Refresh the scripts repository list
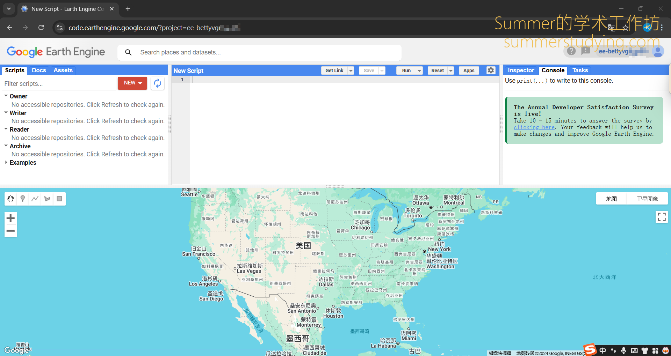This screenshot has height=356, width=671. click(x=158, y=83)
